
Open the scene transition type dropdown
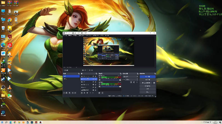(130, 77)
